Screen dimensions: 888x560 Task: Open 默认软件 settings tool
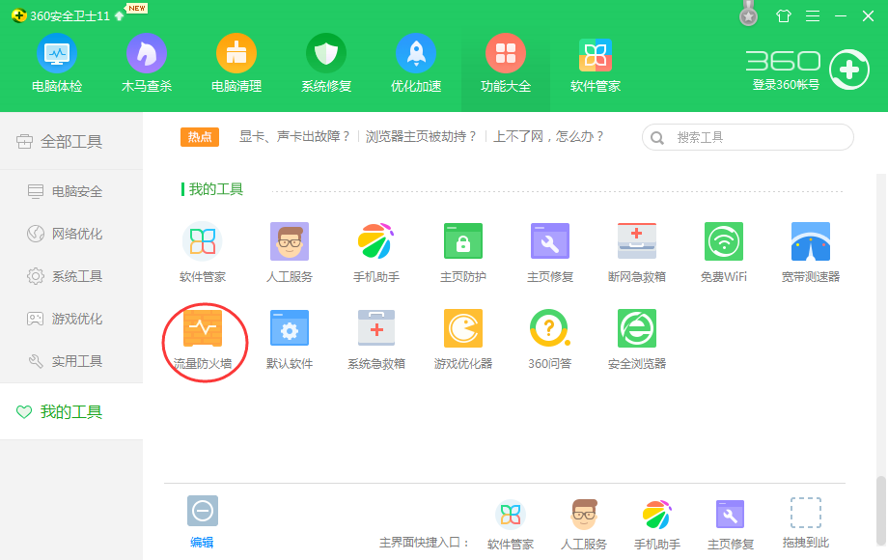[290, 337]
